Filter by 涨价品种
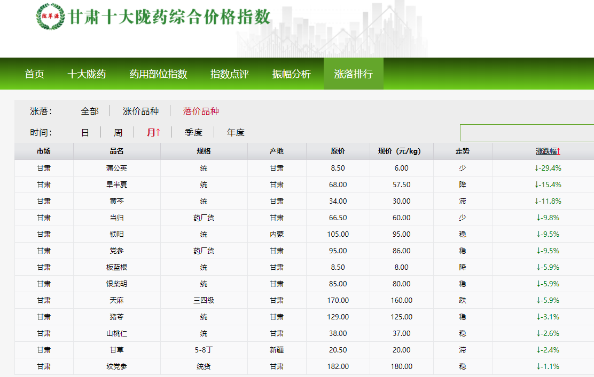Viewport: 594px width, 377px height. point(140,111)
